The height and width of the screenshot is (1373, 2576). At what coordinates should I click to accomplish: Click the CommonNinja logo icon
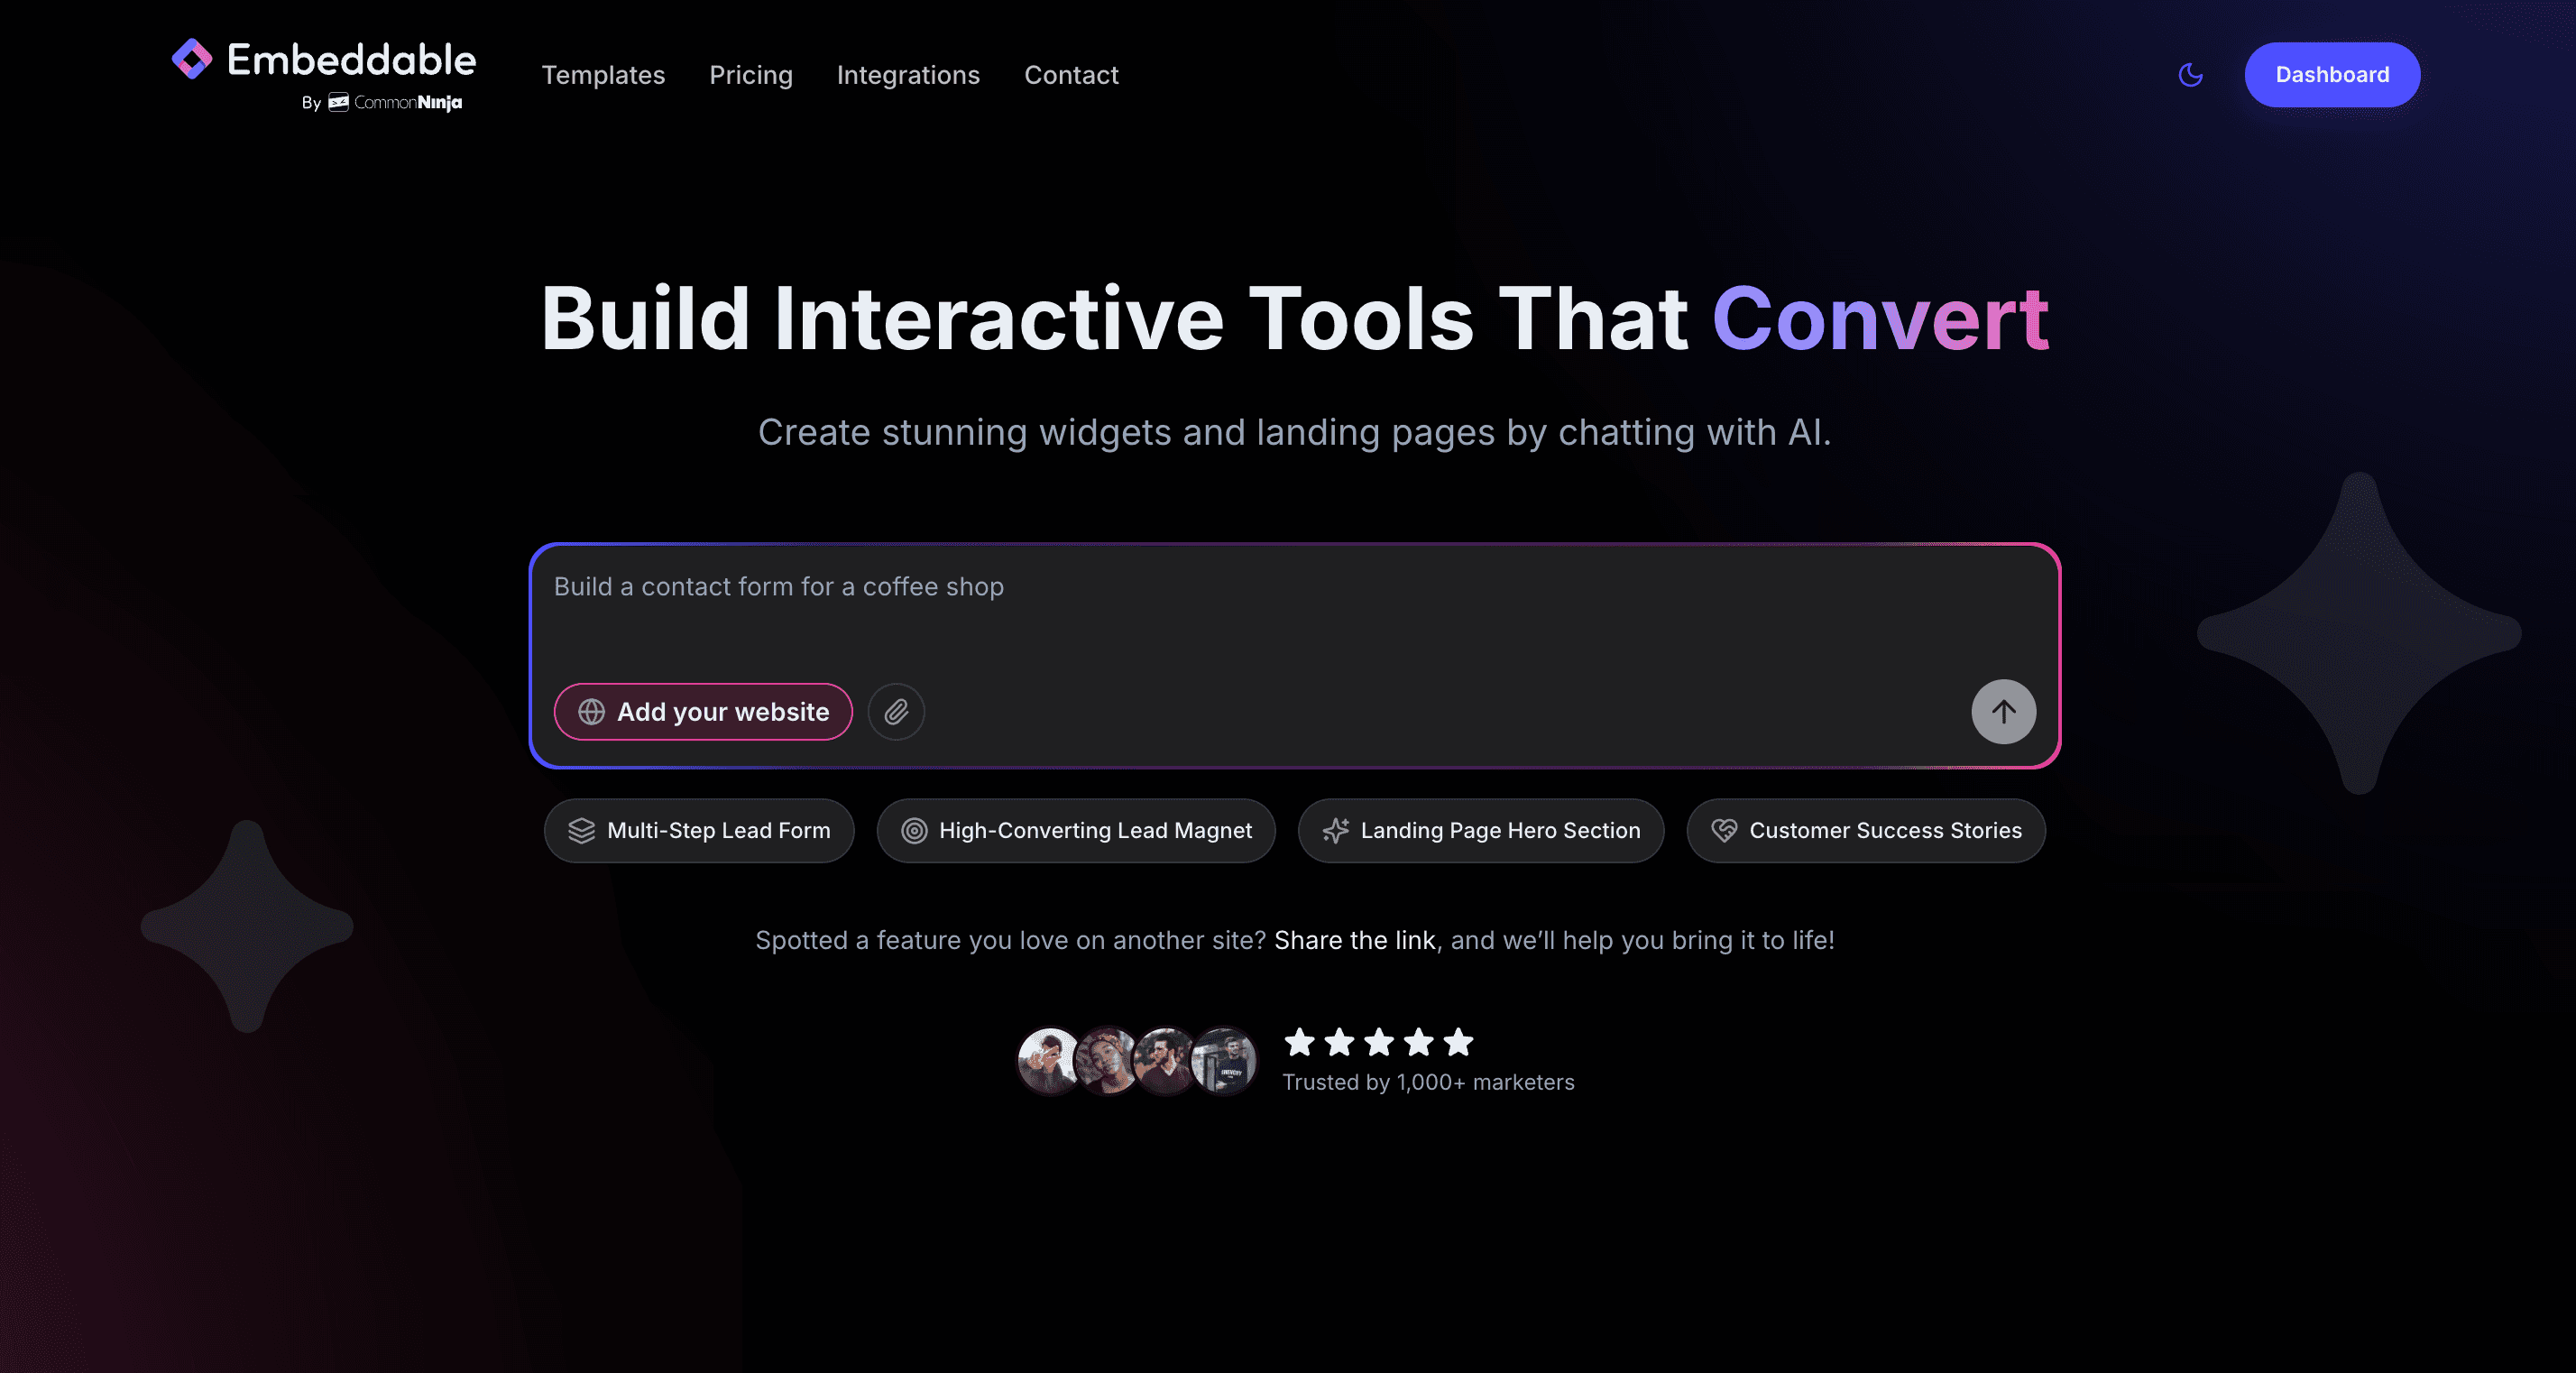[338, 103]
